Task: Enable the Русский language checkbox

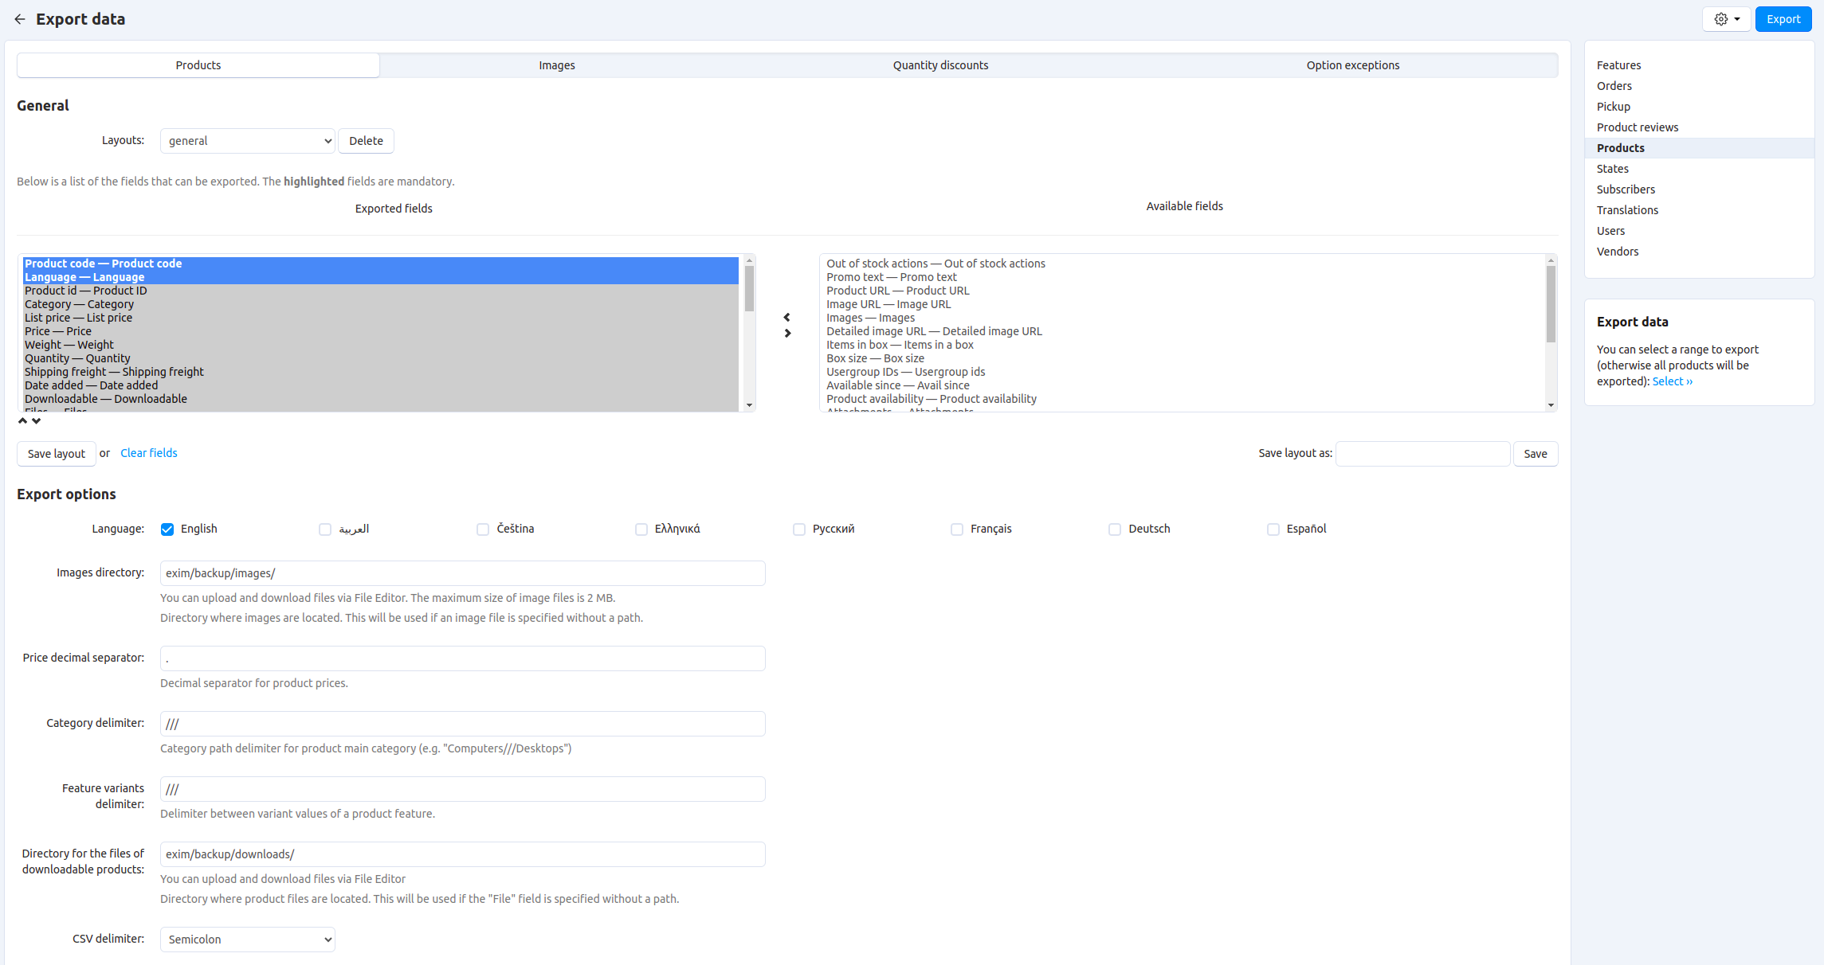Action: coord(799,529)
